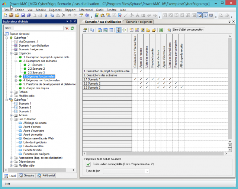Click the highlighted find object toolbar icon
This screenshot has width=238, height=189.
click(x=199, y=15)
